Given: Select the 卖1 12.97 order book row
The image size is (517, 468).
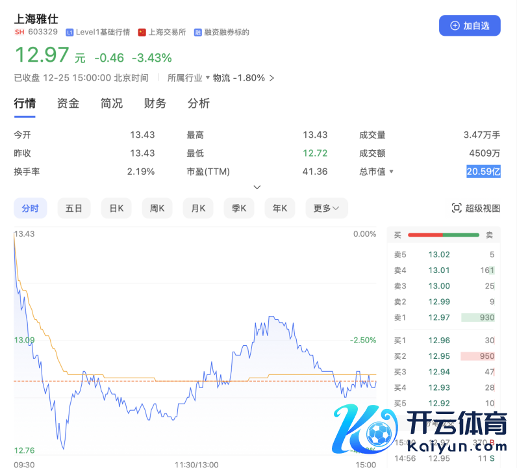Looking at the screenshot, I should (x=444, y=317).
